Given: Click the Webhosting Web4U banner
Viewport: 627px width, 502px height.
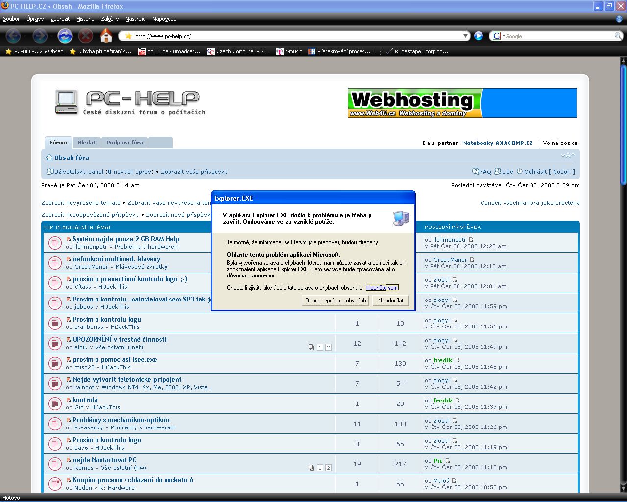Looking at the screenshot, I should coord(462,103).
